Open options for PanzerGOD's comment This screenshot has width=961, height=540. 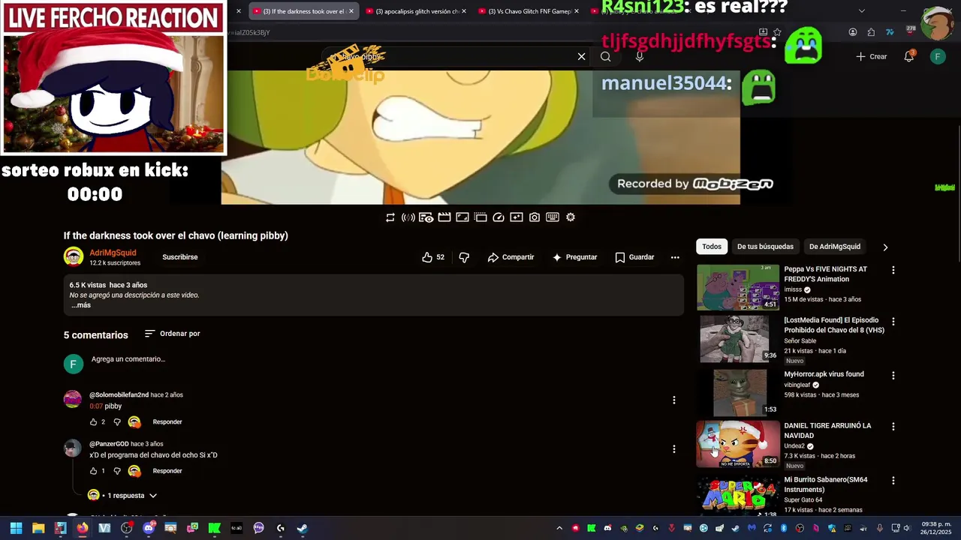click(674, 449)
